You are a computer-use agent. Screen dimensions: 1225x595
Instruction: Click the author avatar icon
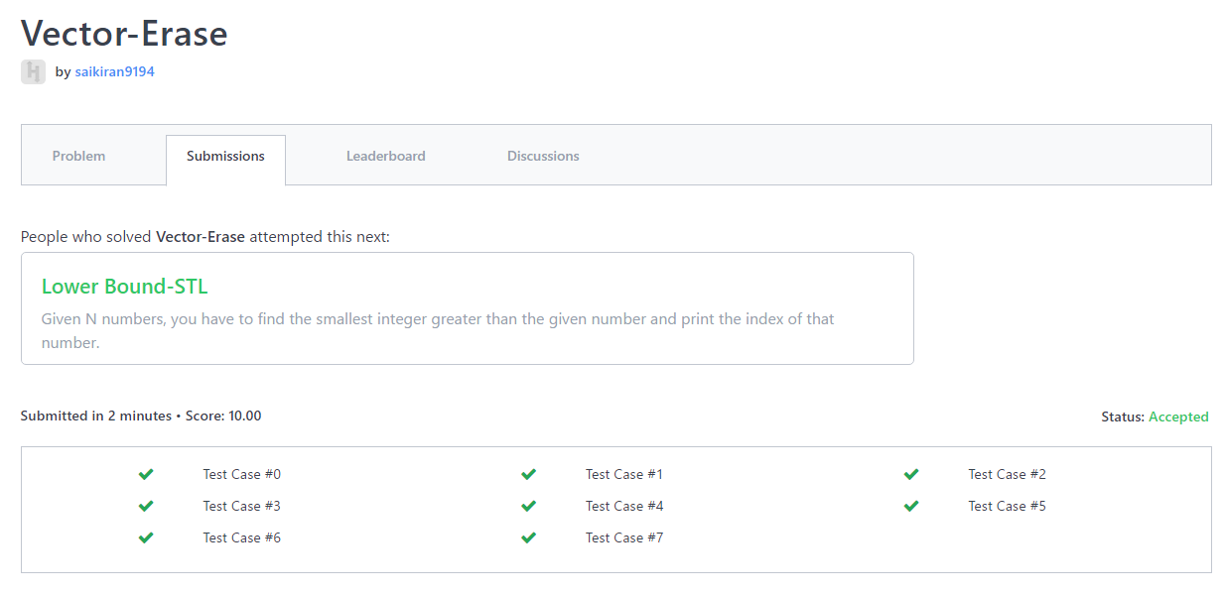point(33,71)
